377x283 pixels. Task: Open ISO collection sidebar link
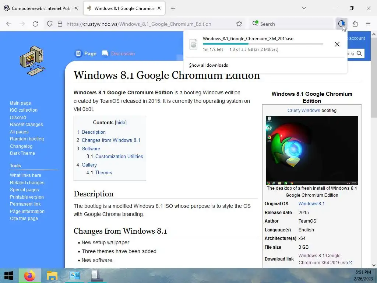24,110
